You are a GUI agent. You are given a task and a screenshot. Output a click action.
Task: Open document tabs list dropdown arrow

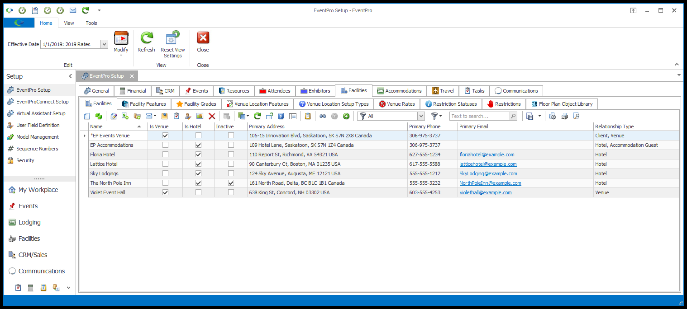(x=679, y=75)
